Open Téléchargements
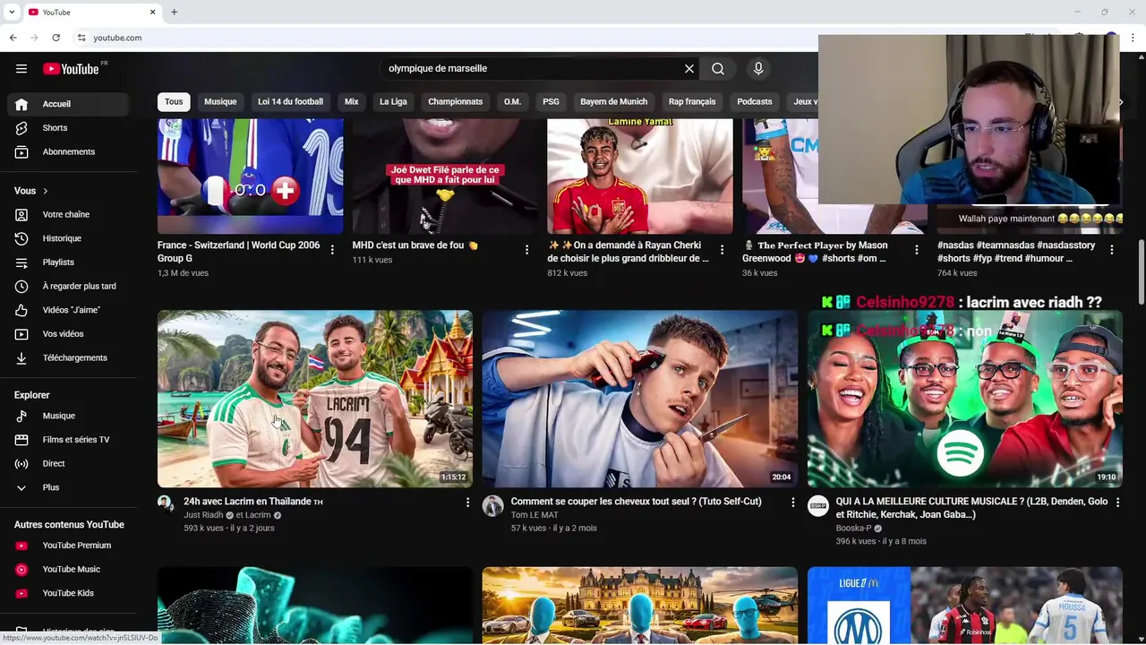Image resolution: width=1146 pixels, height=645 pixels. coord(68,358)
